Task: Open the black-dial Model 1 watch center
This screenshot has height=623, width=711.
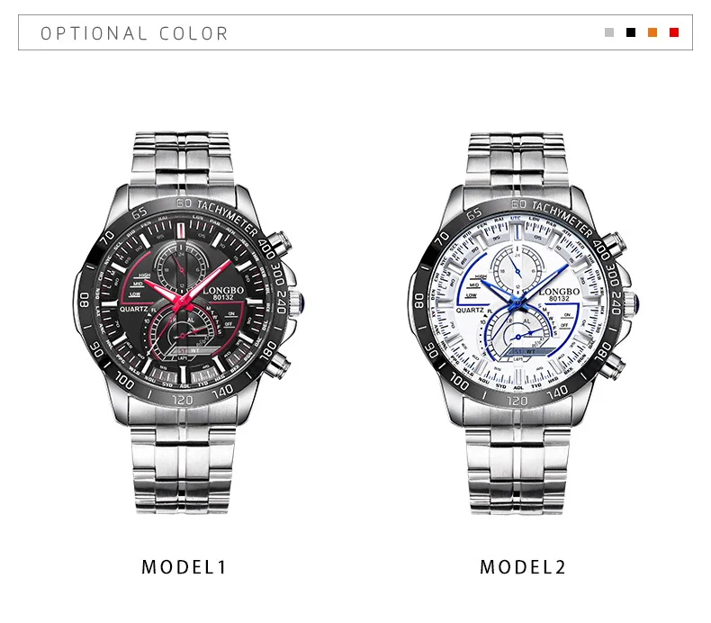Action: (183, 301)
